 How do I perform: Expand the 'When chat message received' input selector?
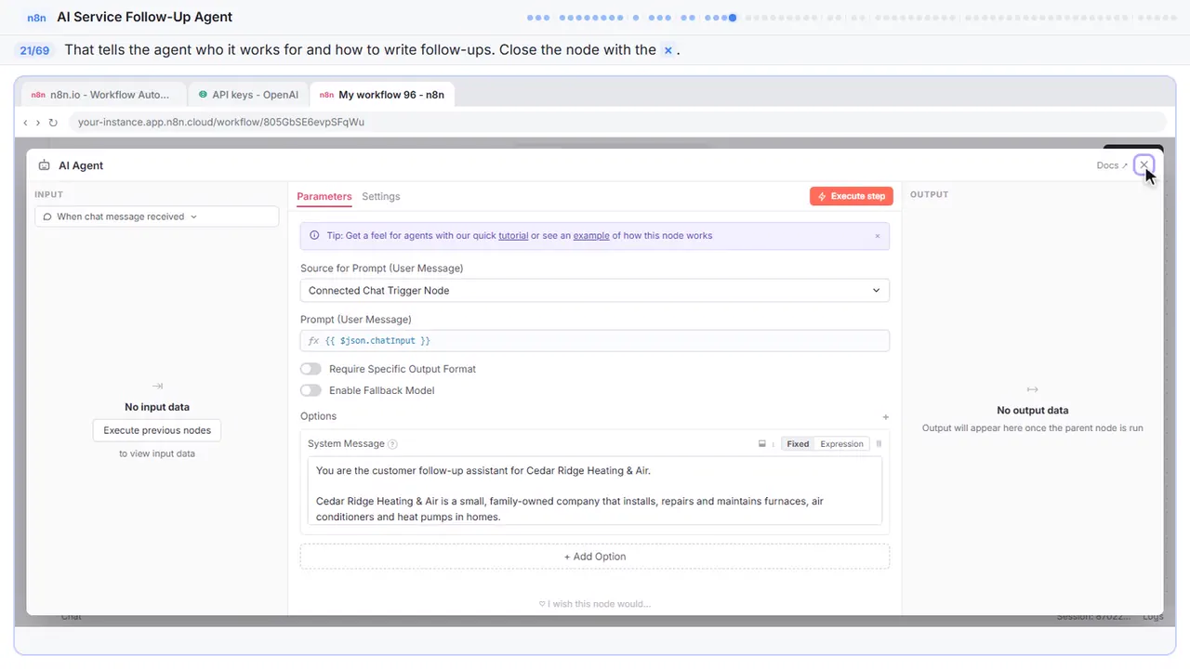tap(157, 216)
